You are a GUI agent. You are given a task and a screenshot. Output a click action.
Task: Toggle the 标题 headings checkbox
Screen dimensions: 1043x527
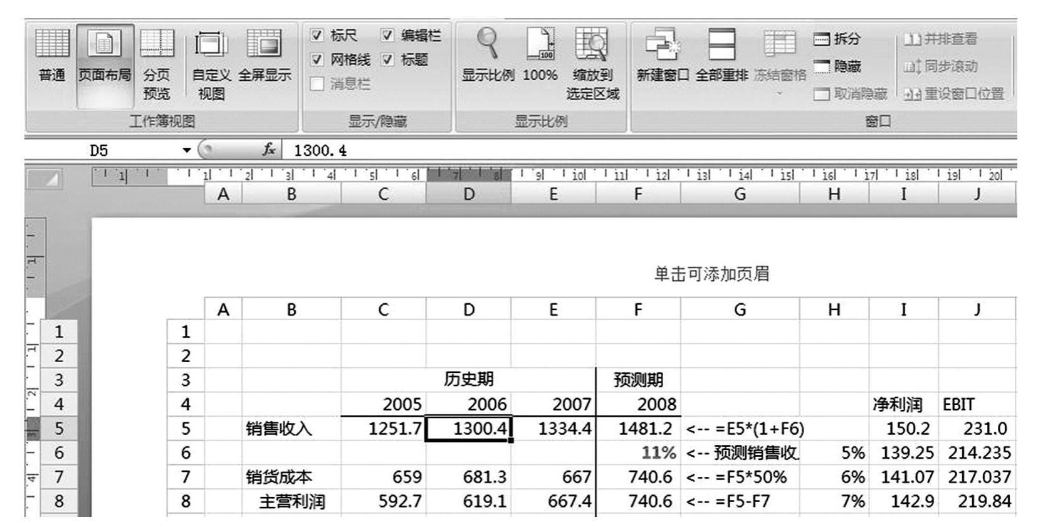(388, 60)
